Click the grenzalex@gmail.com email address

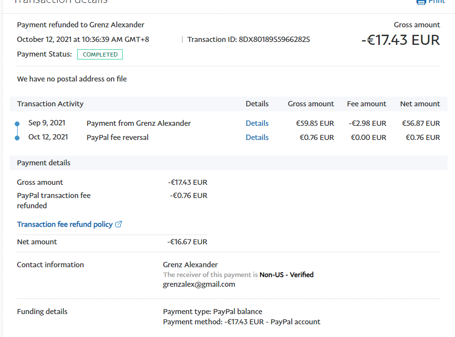pos(199,284)
